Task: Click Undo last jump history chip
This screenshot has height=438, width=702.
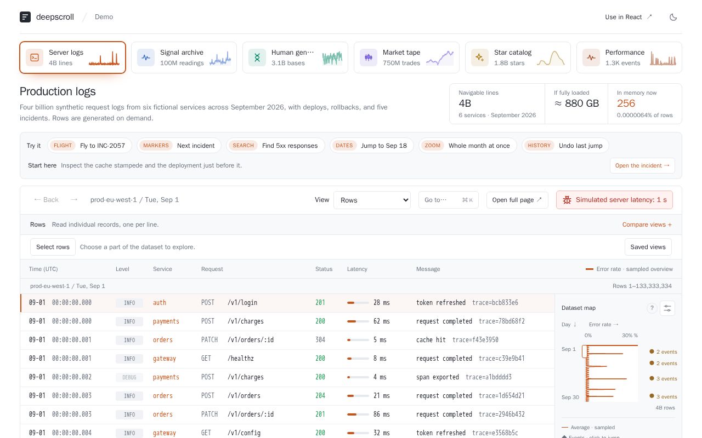Action: tap(565, 146)
